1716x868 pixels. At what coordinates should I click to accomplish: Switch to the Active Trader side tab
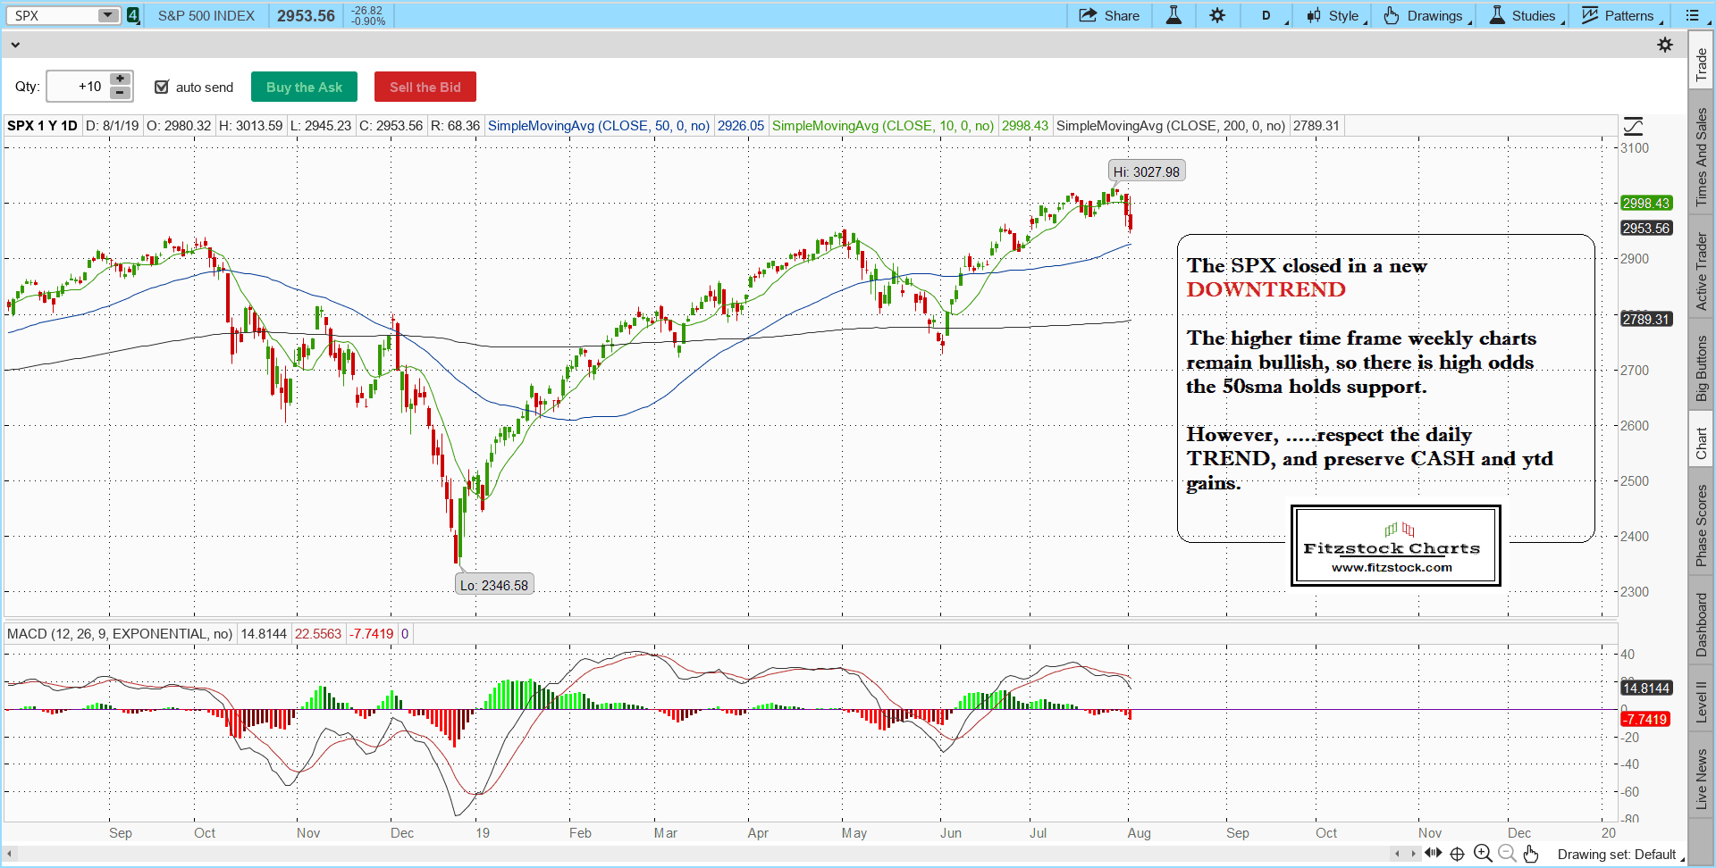point(1702,271)
